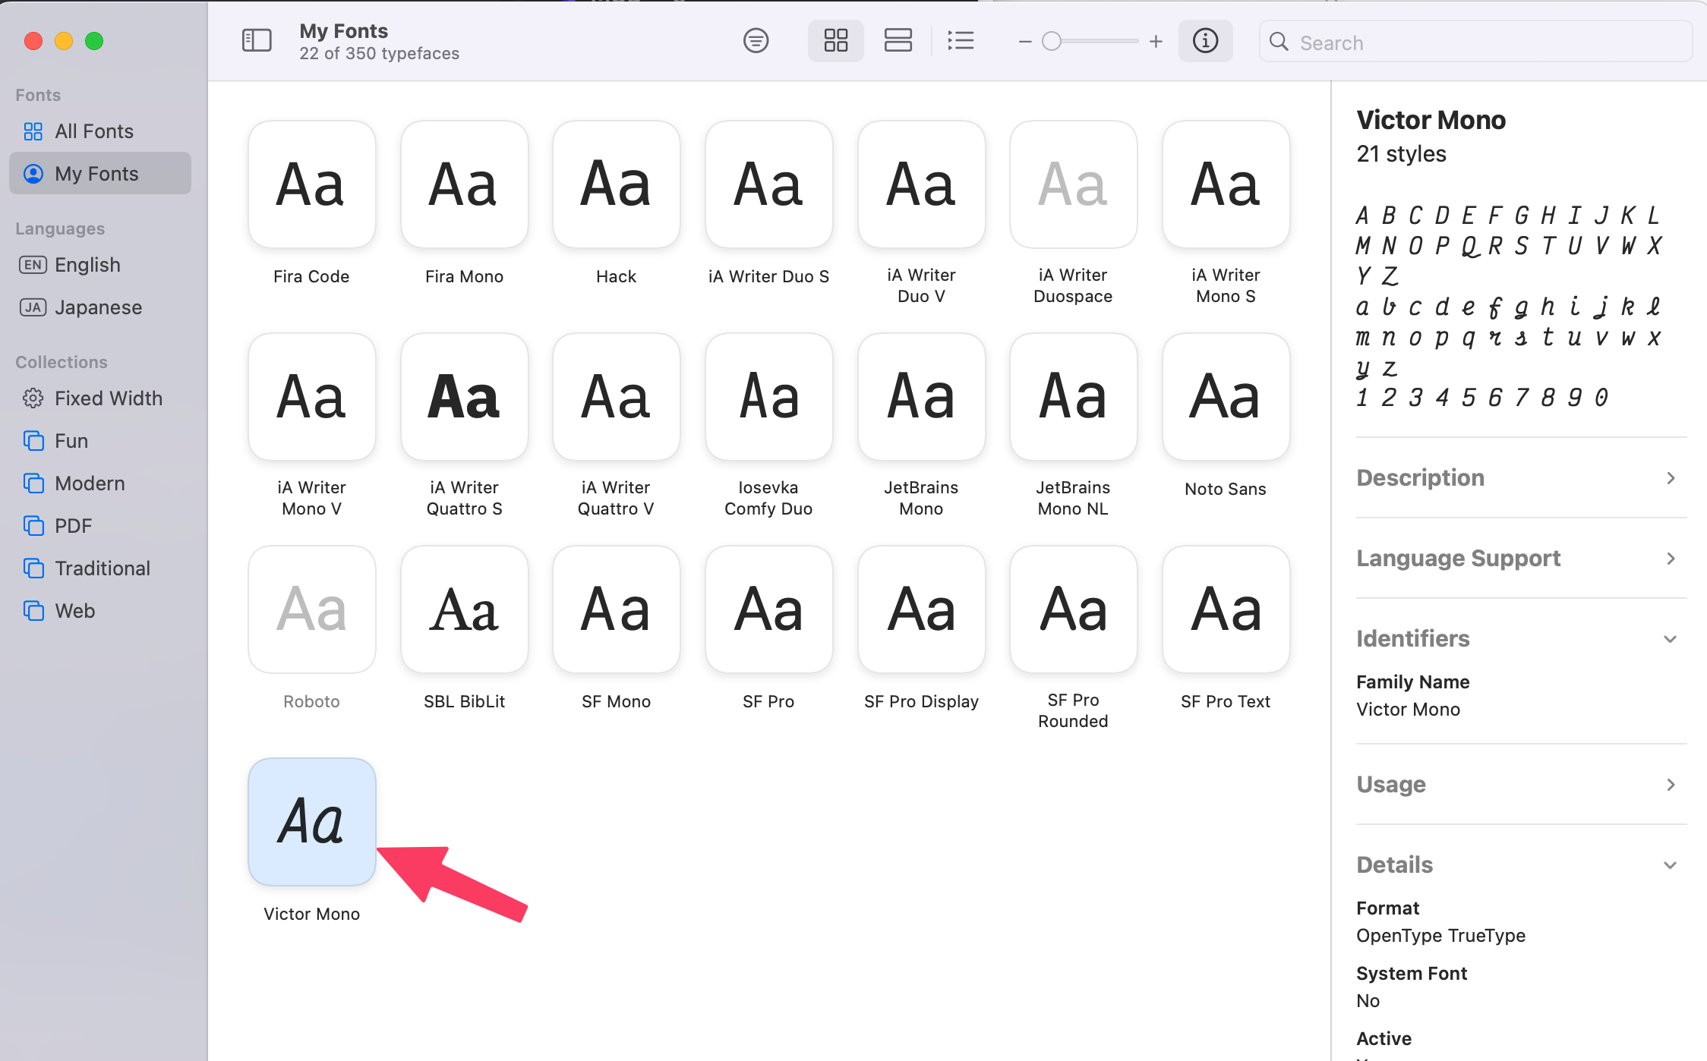Click the filter circle icon in toolbar

pos(756,40)
